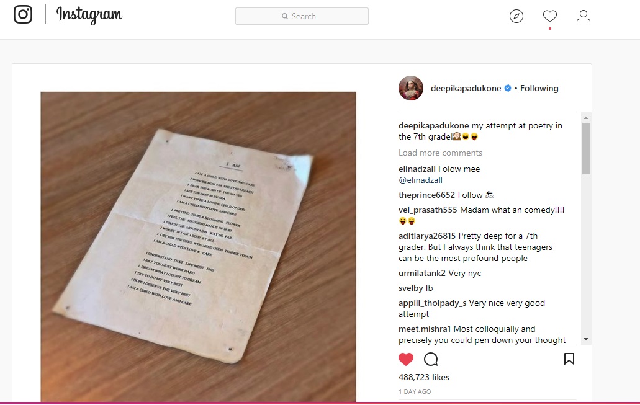The height and width of the screenshot is (405, 640).
Task: Click the Instagram wordmark logo
Action: tap(89, 15)
